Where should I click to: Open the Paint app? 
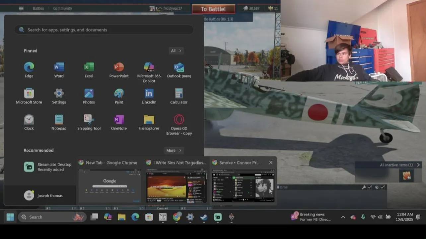click(x=119, y=96)
